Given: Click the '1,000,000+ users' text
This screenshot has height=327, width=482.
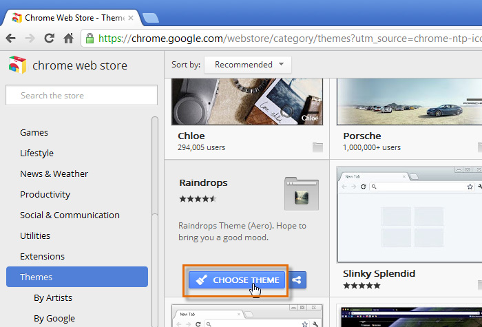Looking at the screenshot, I should click(x=372, y=147).
